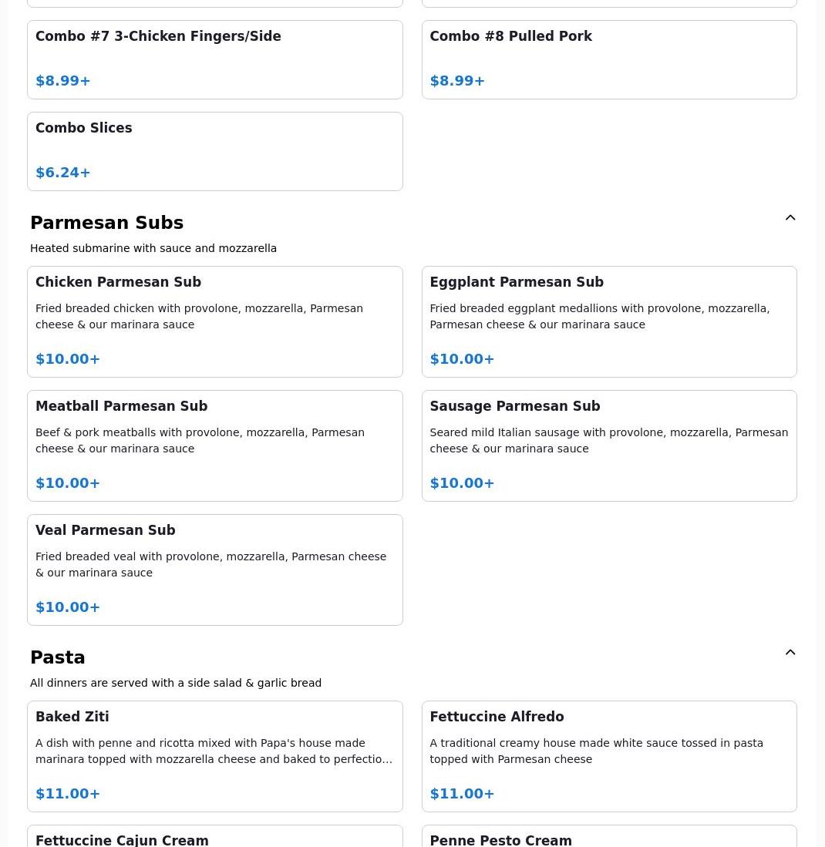Open the Baked Ziti pasta item
Viewport: 825px width, 847px height.
[x=214, y=756]
